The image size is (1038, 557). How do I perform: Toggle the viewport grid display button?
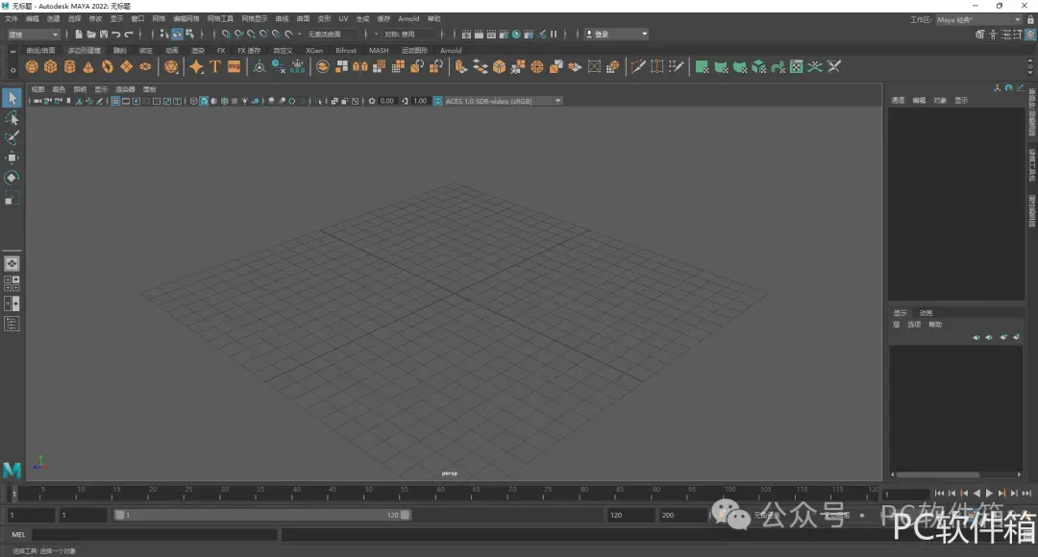pyautogui.click(x=116, y=101)
